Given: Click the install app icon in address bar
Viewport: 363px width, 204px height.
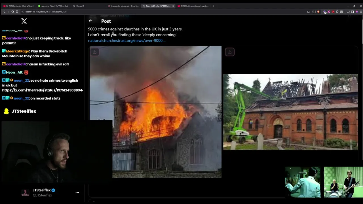Looking at the screenshot, I should [308, 12].
